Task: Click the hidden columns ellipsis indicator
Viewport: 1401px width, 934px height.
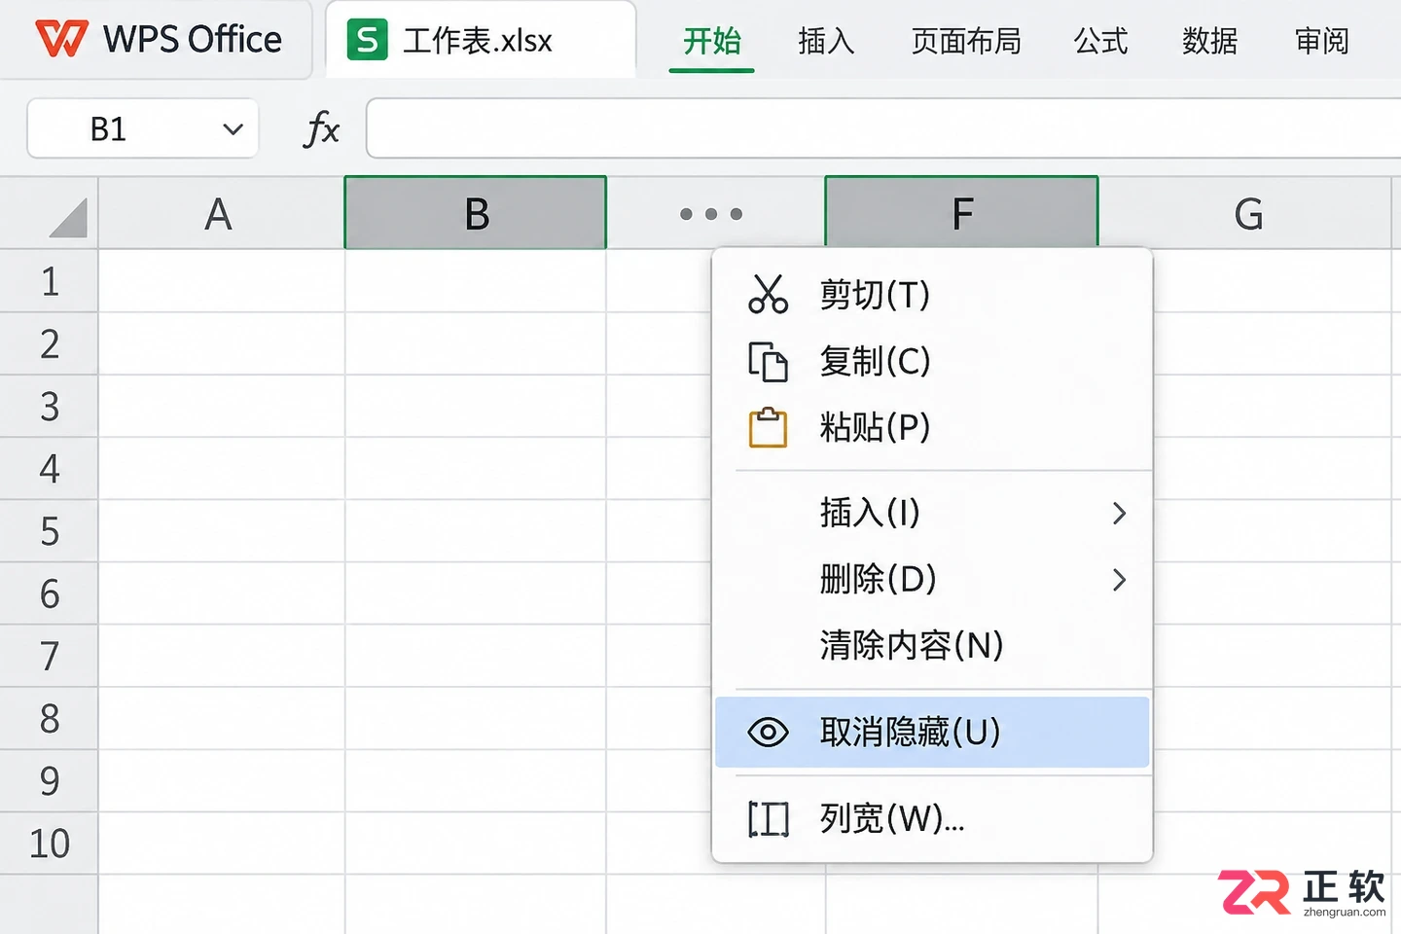Action: (711, 214)
